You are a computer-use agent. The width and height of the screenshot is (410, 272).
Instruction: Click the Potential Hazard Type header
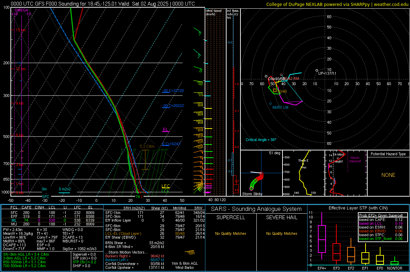pos(388,154)
